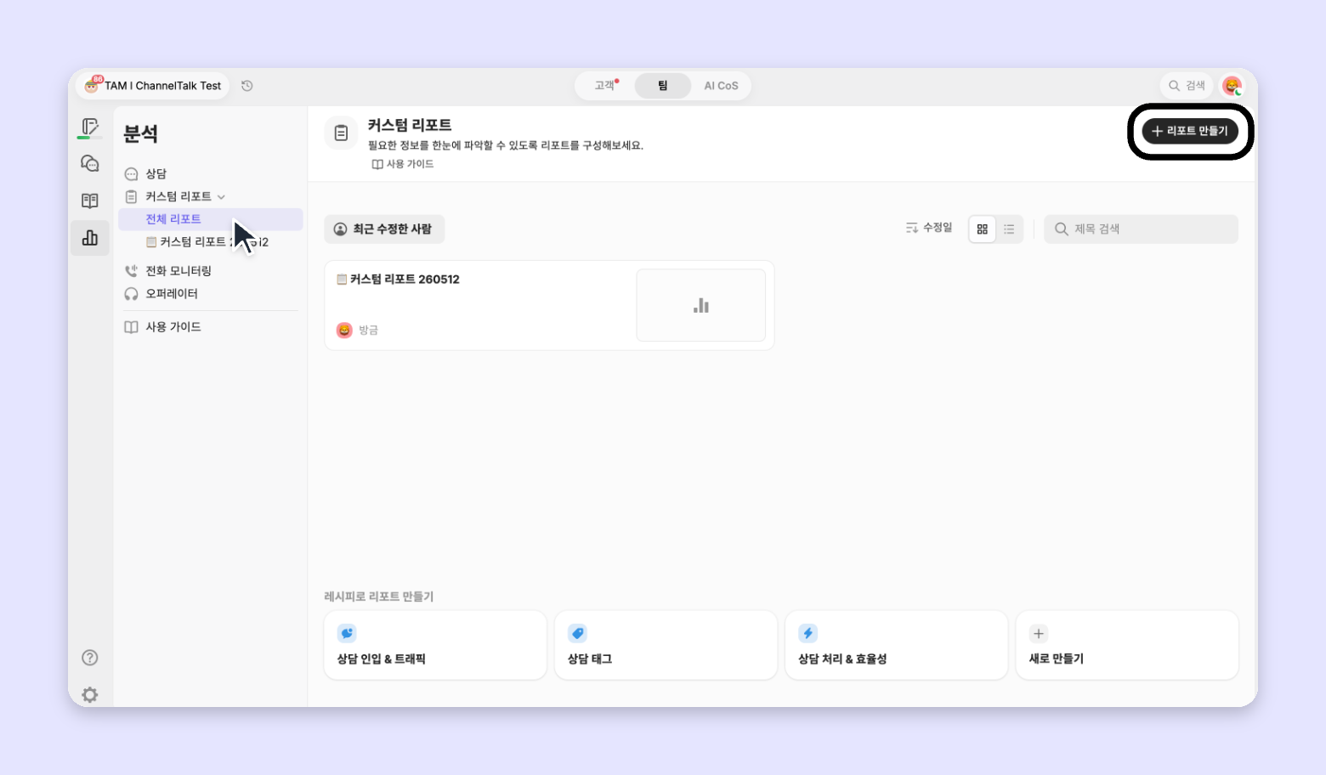
Task: Open the note-with-pencil icon atop the sidebar
Action: point(89,127)
